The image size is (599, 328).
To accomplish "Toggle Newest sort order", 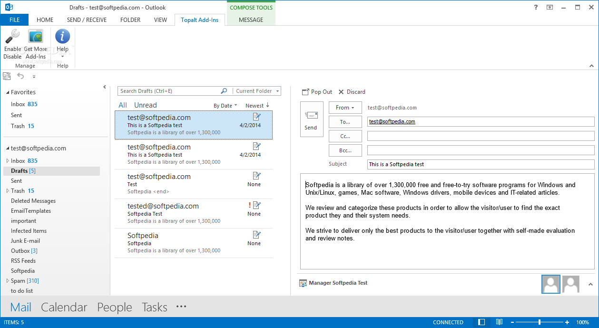I will tap(257, 106).
